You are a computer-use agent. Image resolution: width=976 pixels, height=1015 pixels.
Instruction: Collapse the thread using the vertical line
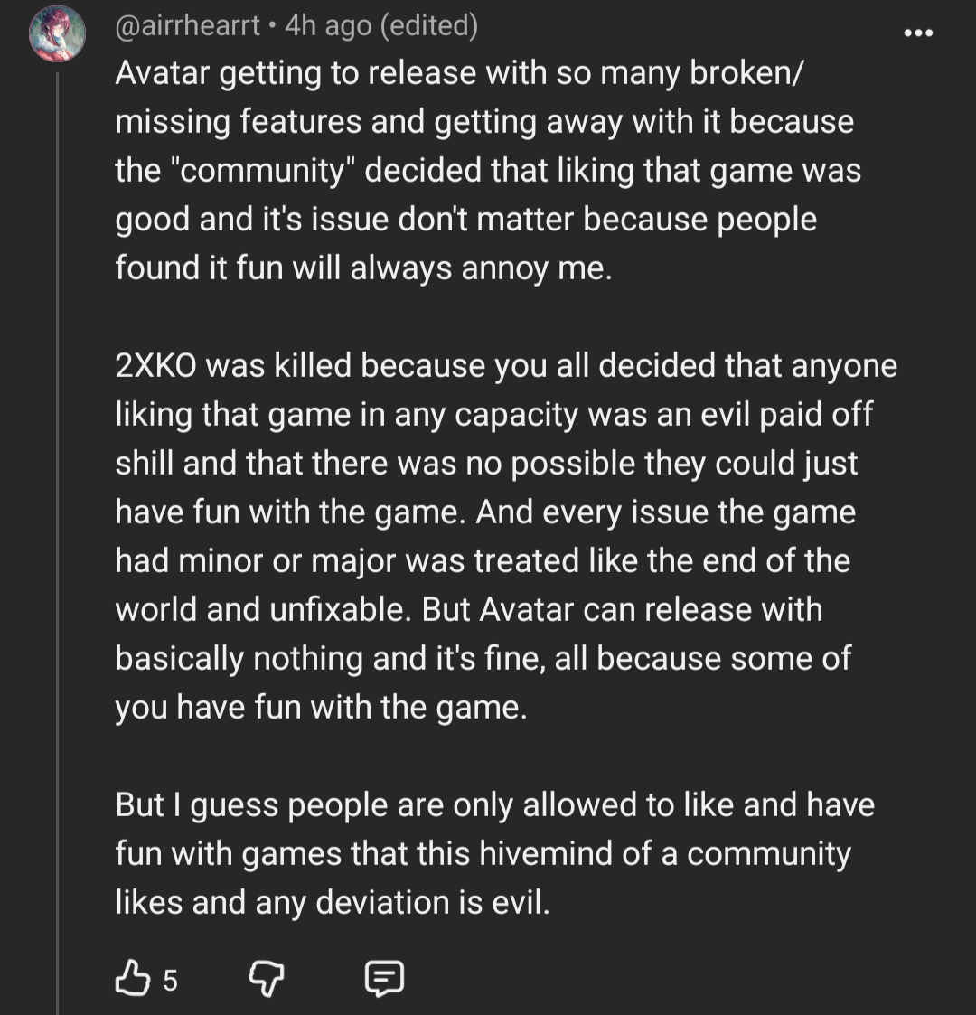coord(58,544)
